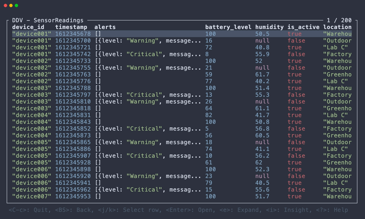Click the <?>: Help hint
Screen dimensions: 365x219
(332, 210)
